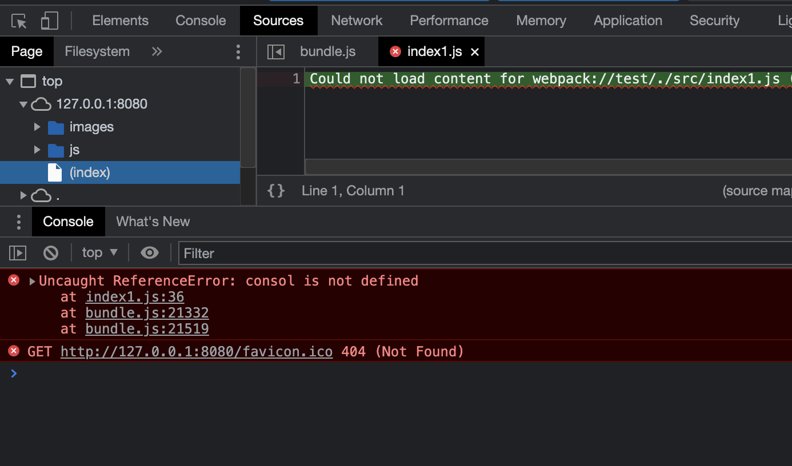The height and width of the screenshot is (466, 792).
Task: Expand the images folder
Action: [37, 127]
